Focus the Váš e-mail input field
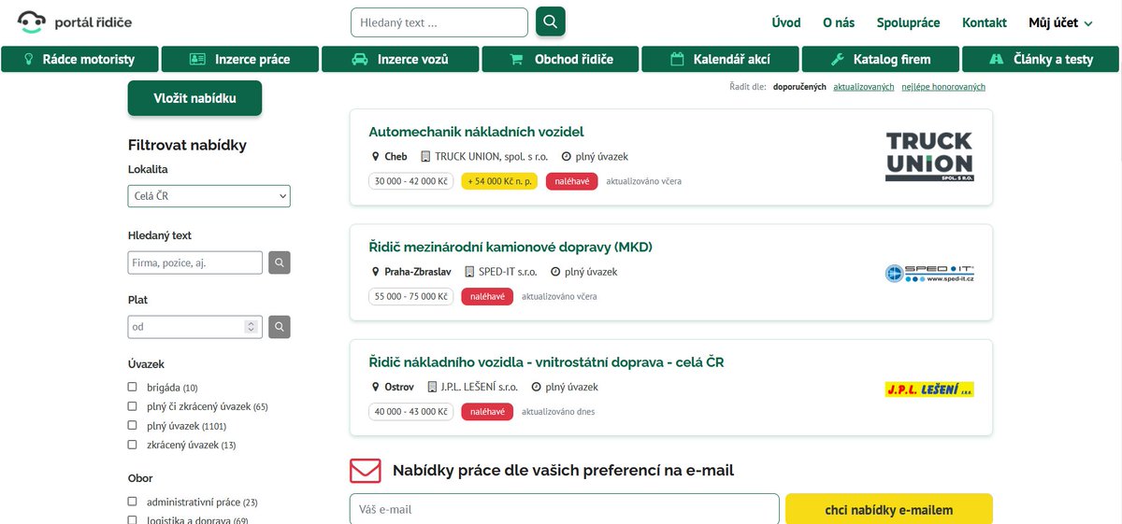The image size is (1122, 524). click(x=565, y=510)
